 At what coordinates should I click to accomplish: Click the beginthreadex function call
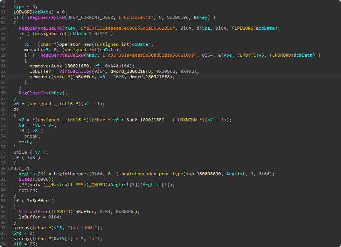point(67,174)
